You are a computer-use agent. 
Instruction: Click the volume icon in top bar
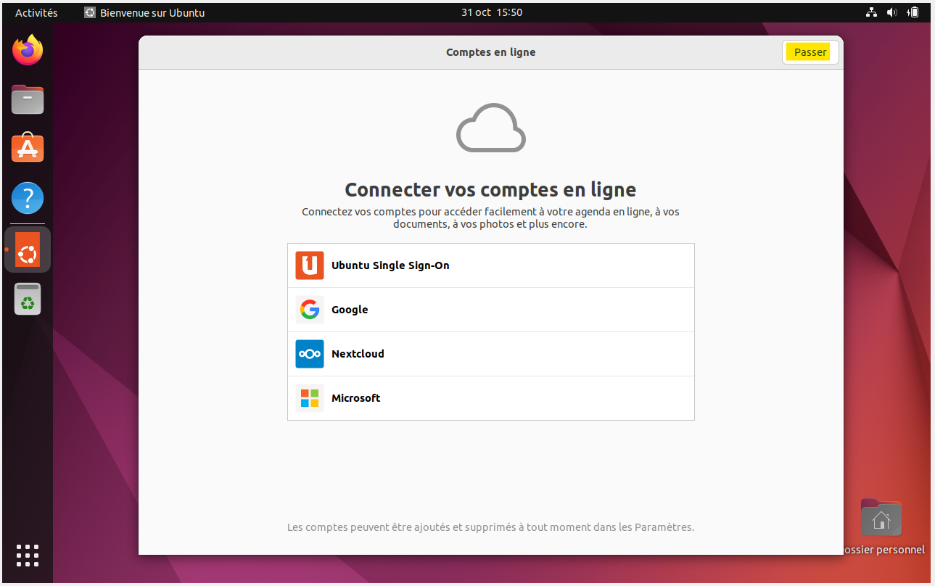click(891, 12)
